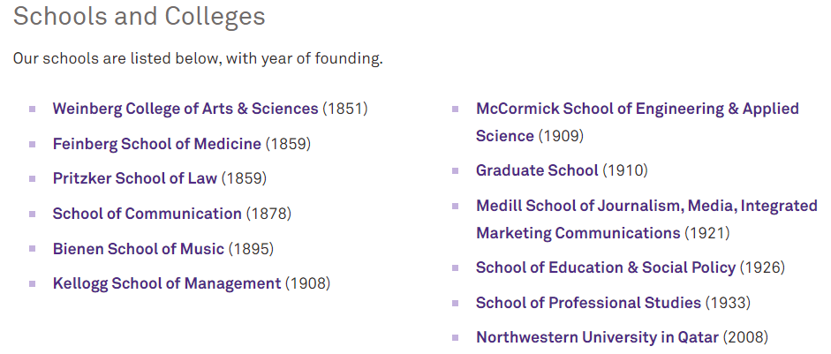Click the founding year (1851) text

pyautogui.click(x=345, y=109)
